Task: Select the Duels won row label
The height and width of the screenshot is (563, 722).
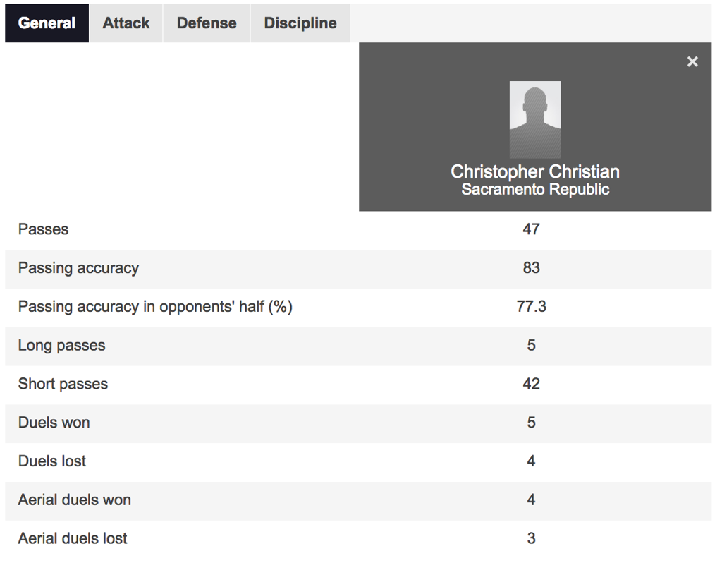Action: click(54, 423)
